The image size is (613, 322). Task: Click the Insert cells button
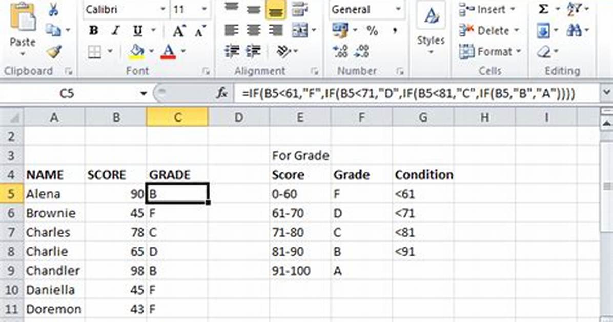pos(487,9)
